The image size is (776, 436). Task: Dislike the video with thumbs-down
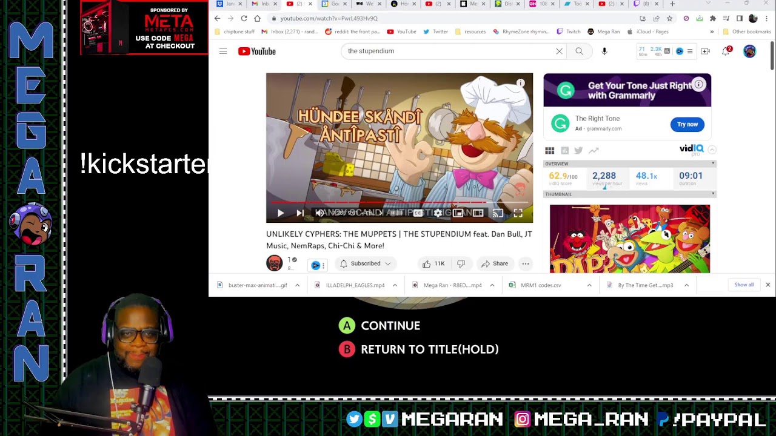[461, 263]
